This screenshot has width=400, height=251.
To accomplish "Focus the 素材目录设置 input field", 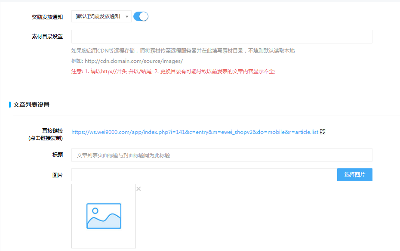I will (x=222, y=37).
